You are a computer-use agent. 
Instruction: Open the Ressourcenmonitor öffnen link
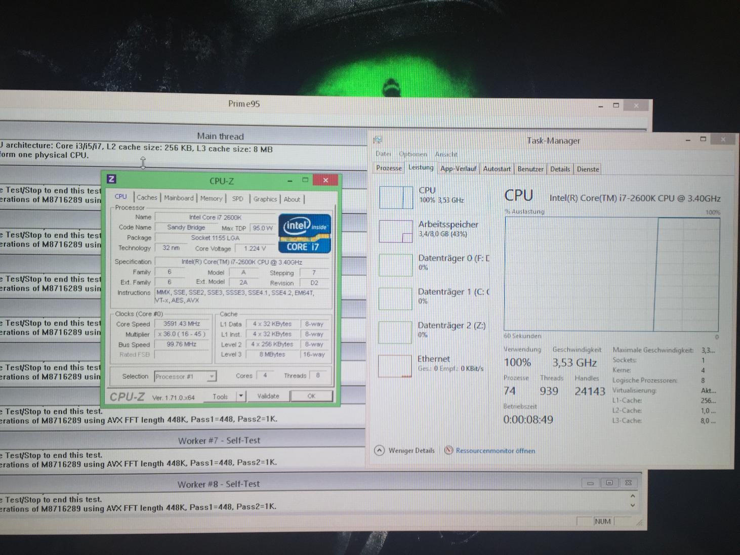tap(495, 451)
